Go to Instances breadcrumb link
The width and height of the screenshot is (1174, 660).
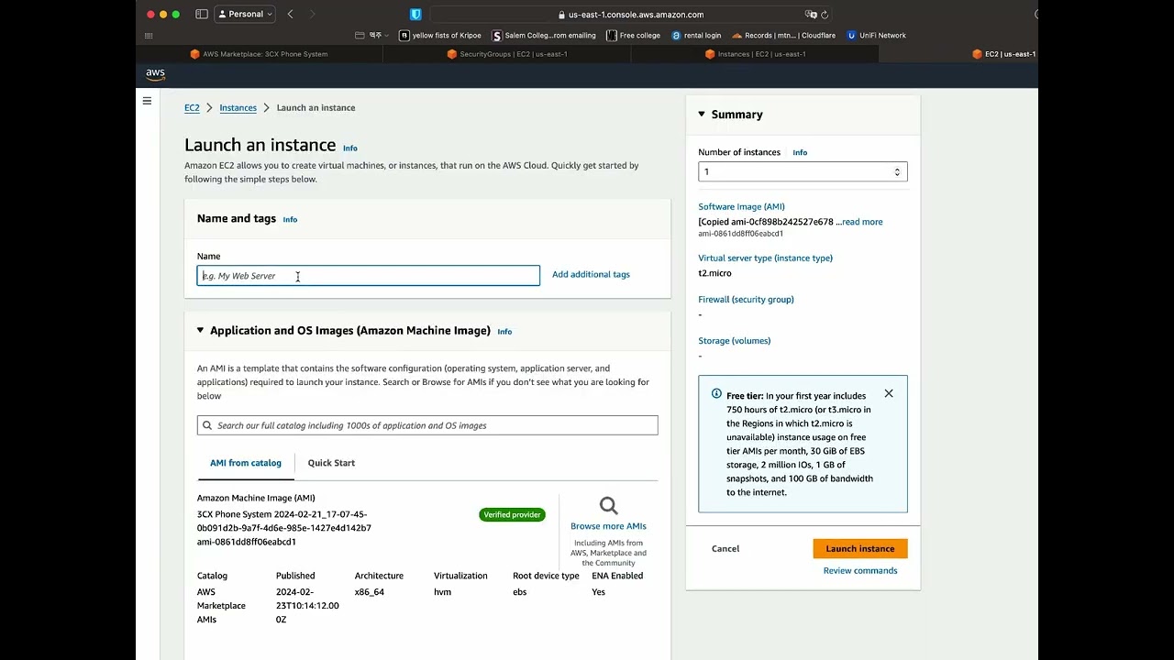[x=238, y=108]
